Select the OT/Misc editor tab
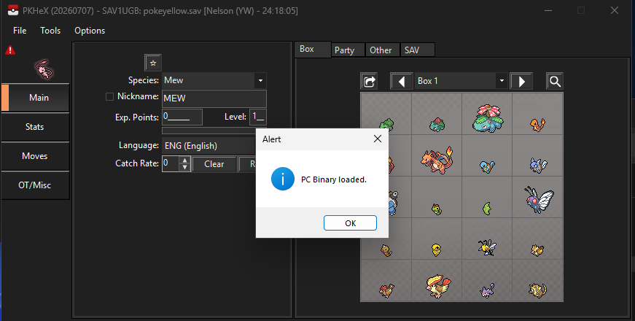This screenshot has height=321, width=635. point(36,185)
